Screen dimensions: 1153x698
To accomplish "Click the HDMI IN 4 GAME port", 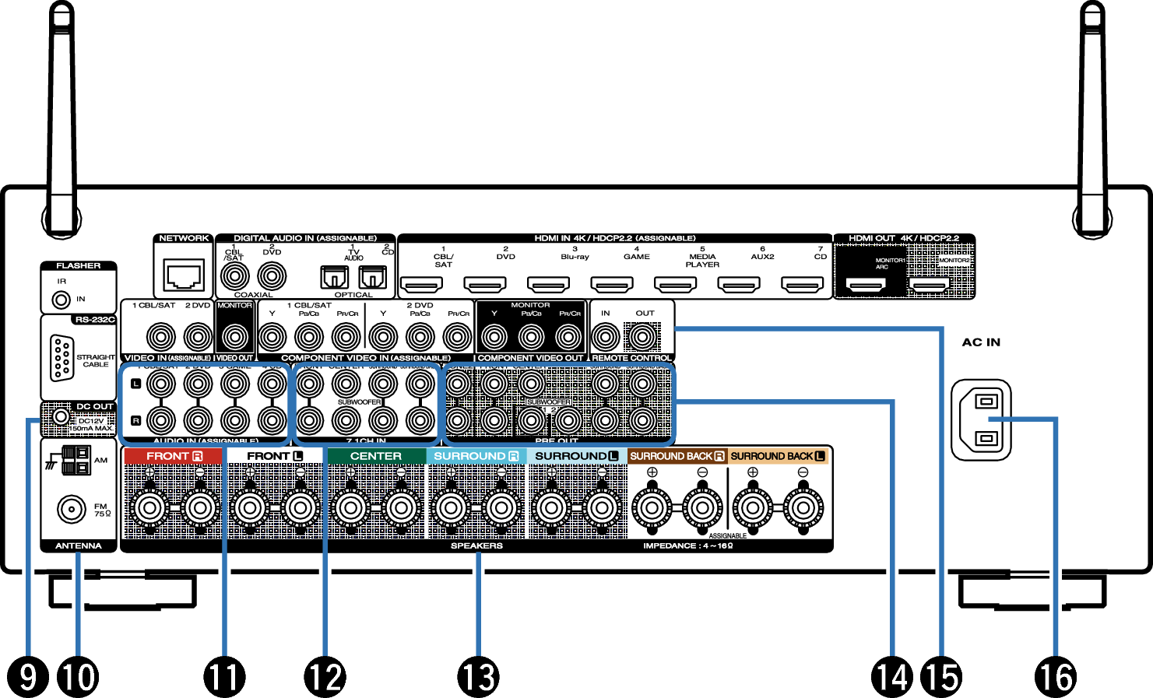I will [611, 286].
